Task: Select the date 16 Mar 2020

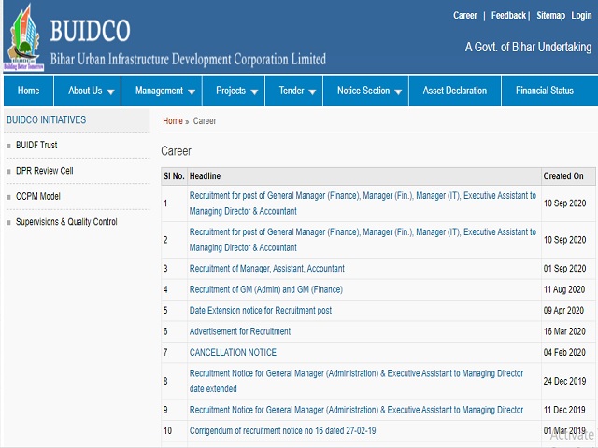Action: tap(564, 331)
